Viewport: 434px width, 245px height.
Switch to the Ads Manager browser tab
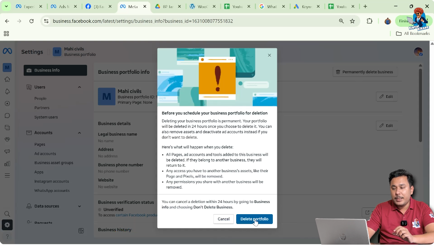click(64, 6)
